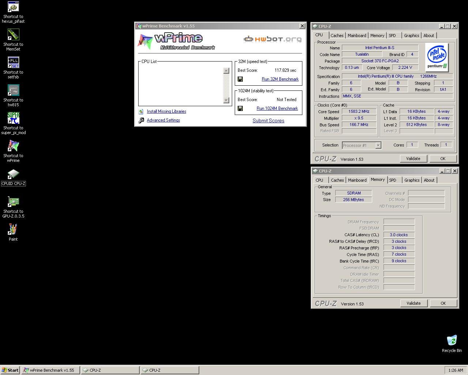Click the Intel Pentium III-S name field
Image resolution: width=468 pixels, height=375 pixels.
pyautogui.click(x=380, y=48)
